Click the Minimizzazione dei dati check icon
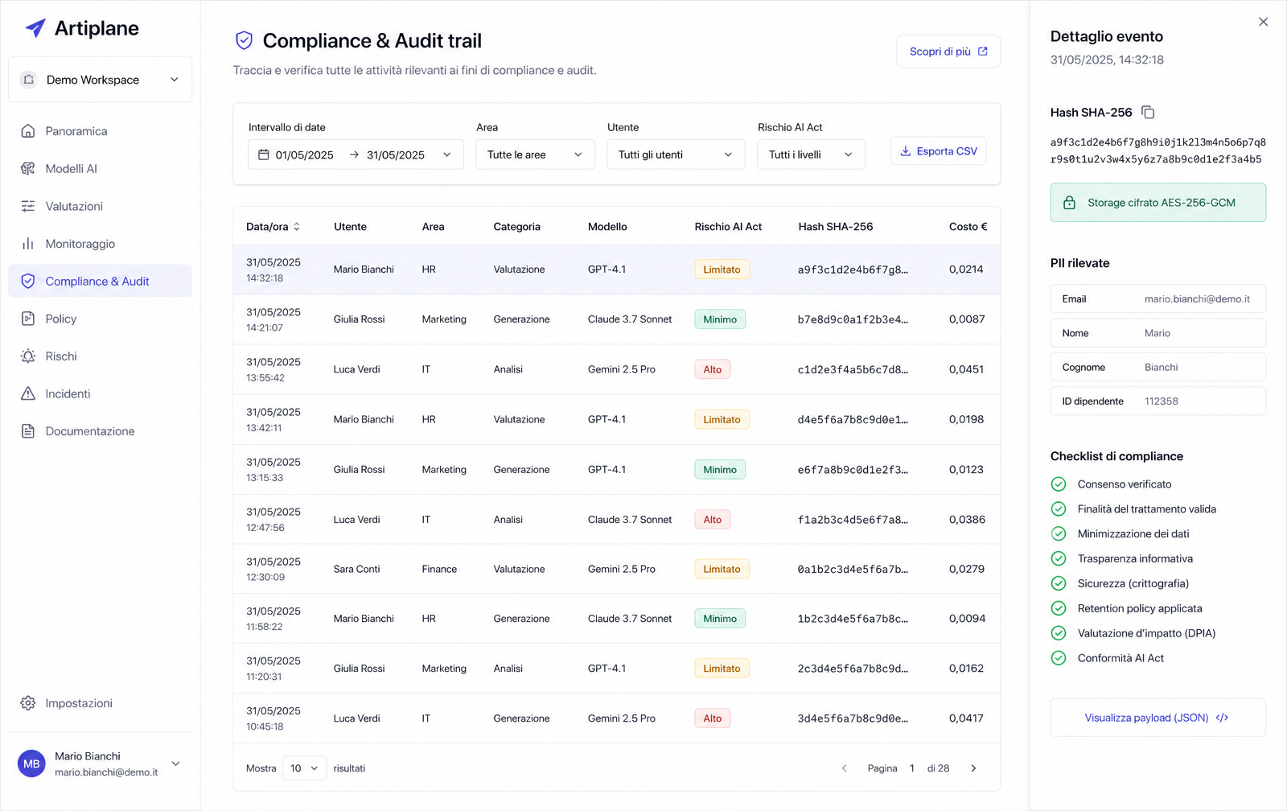The height and width of the screenshot is (811, 1287). (1059, 533)
